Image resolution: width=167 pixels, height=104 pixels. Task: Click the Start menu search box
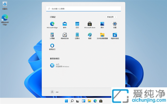83,9
